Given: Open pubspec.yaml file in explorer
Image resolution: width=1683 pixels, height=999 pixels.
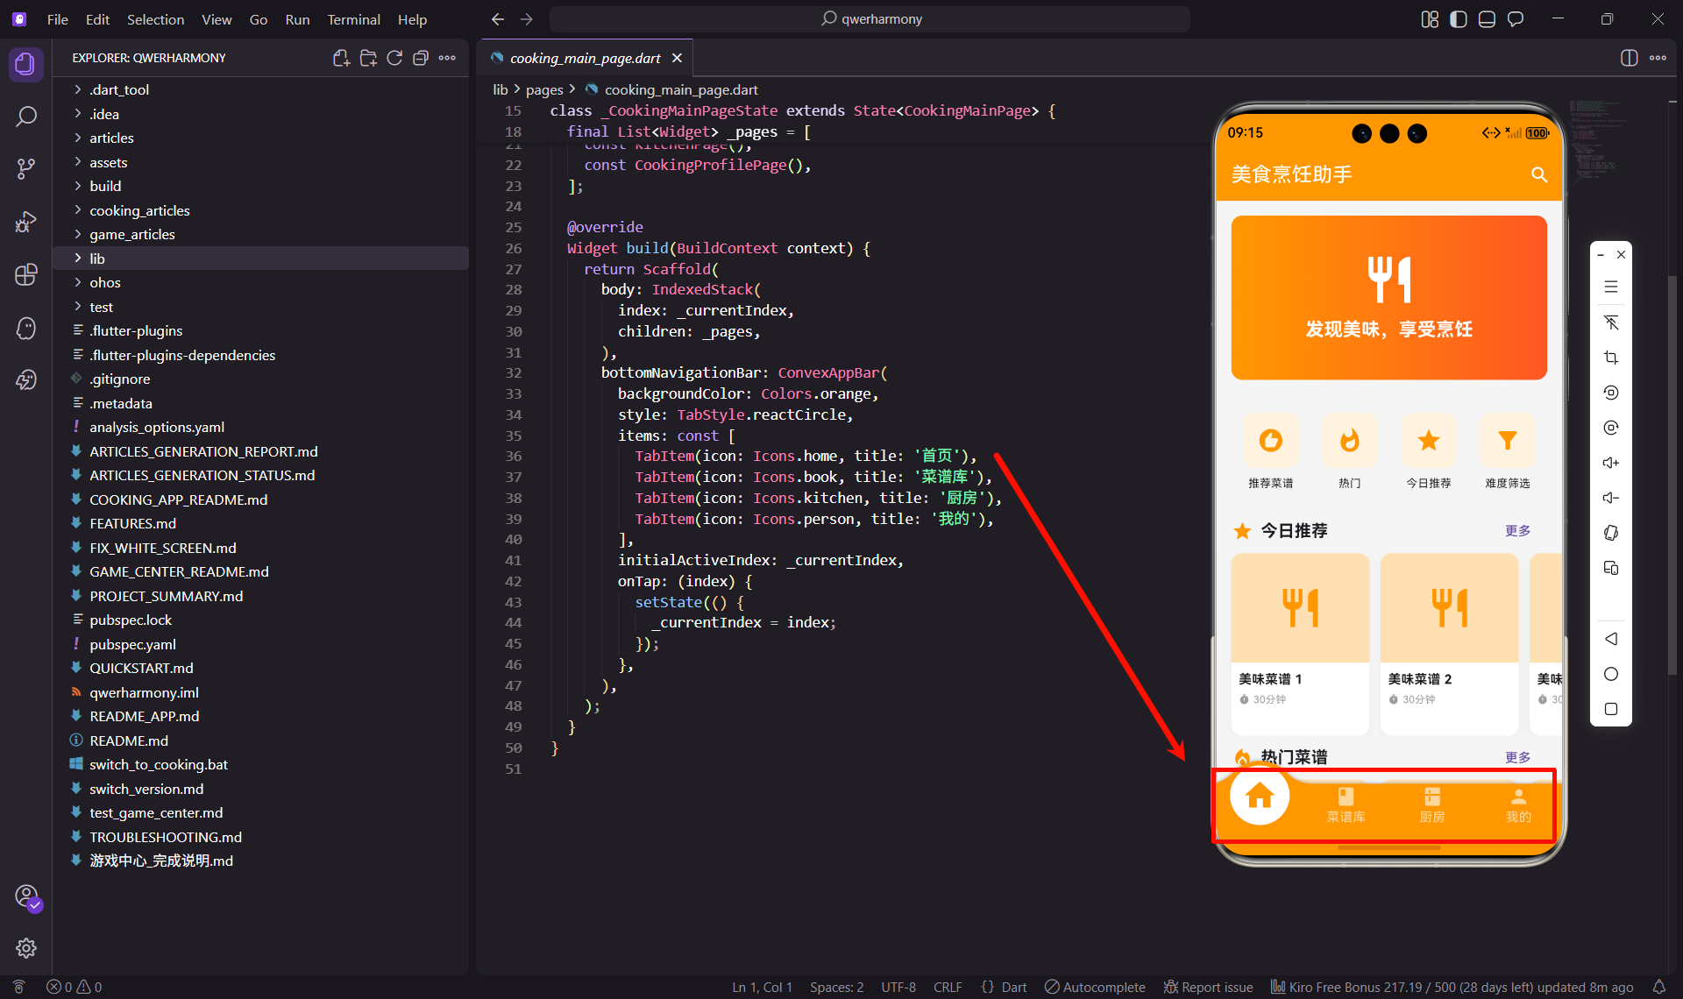Looking at the screenshot, I should click(x=132, y=644).
